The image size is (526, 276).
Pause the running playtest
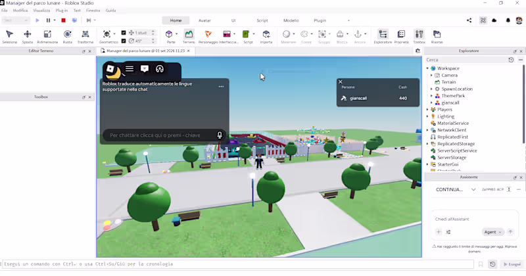click(x=48, y=20)
